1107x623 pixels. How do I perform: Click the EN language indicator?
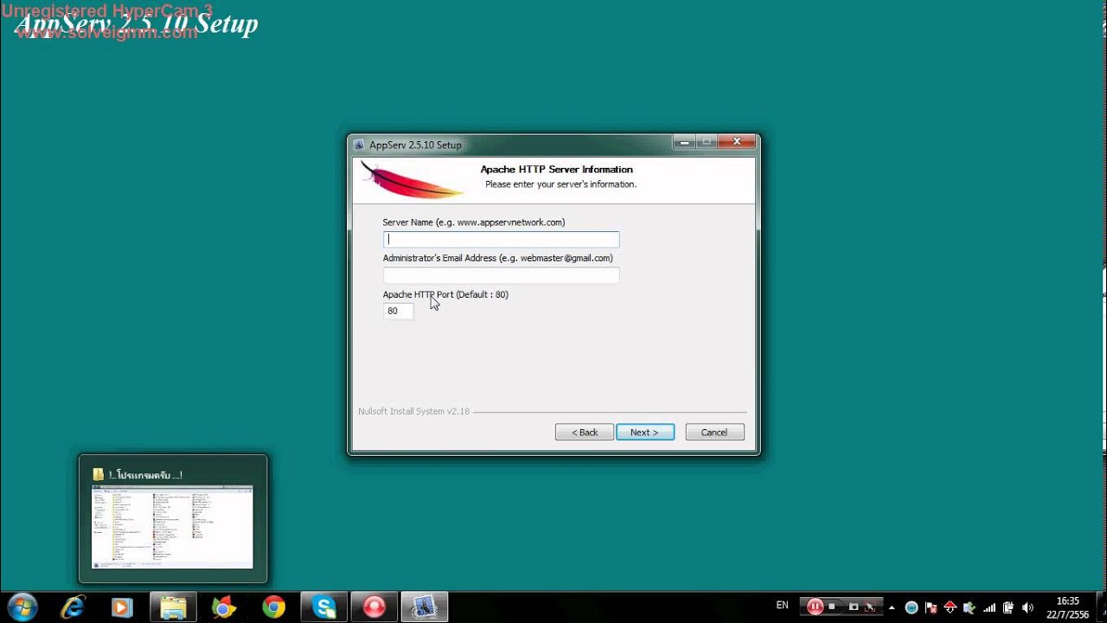(x=783, y=606)
